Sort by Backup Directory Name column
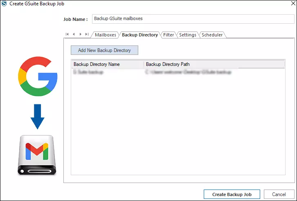297x201 pixels. (x=108, y=64)
